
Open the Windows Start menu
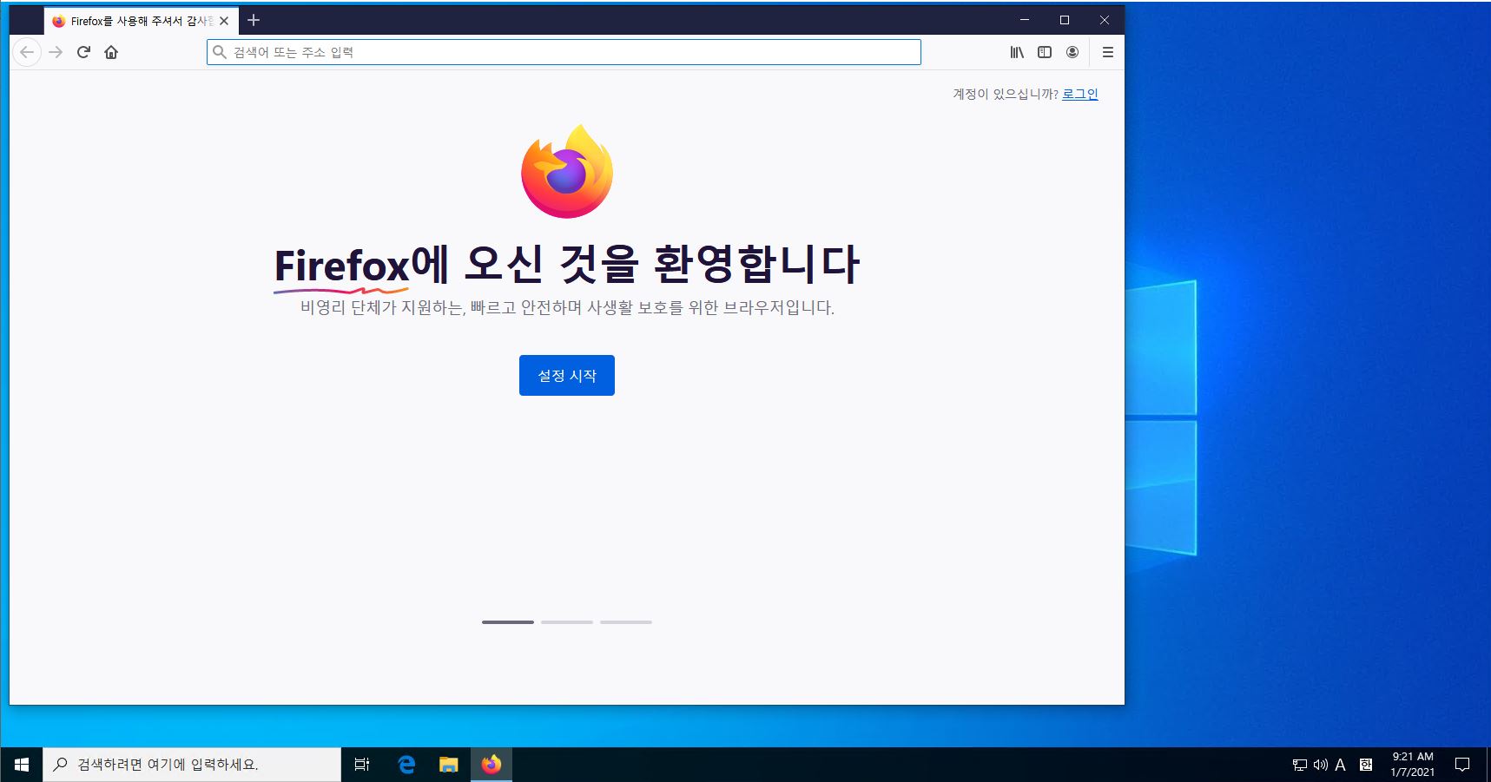click(x=22, y=765)
